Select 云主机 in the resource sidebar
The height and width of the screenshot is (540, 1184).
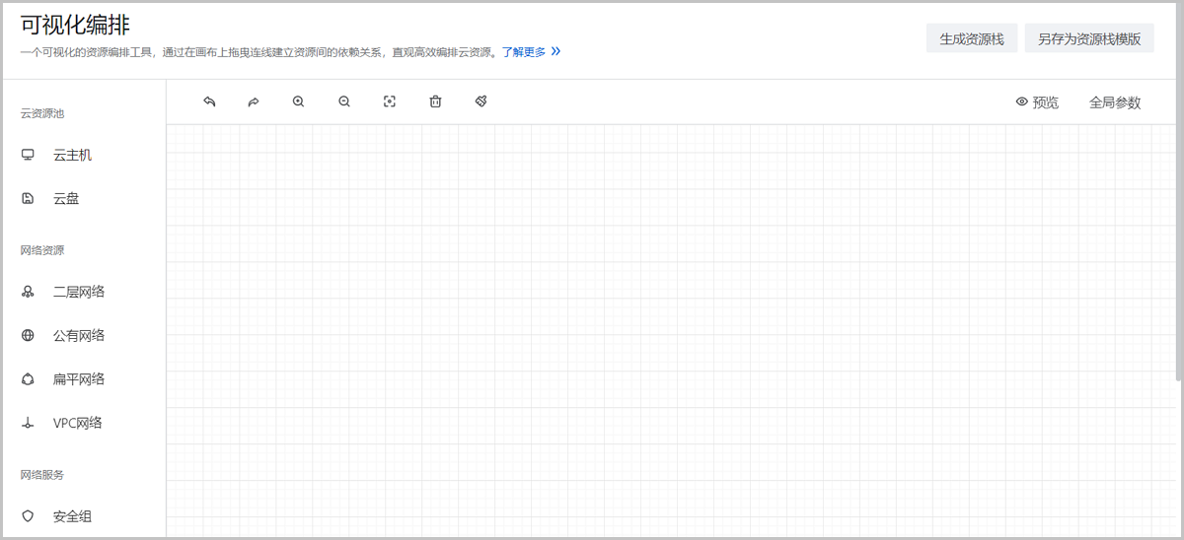tap(72, 155)
